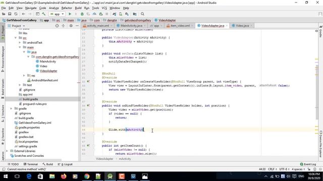Open Windows Start menu
Image resolution: width=323 pixels, height=181 pixels.
[6, 176]
